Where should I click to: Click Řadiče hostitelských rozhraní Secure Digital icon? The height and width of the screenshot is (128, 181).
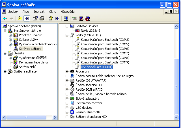pos(72,76)
